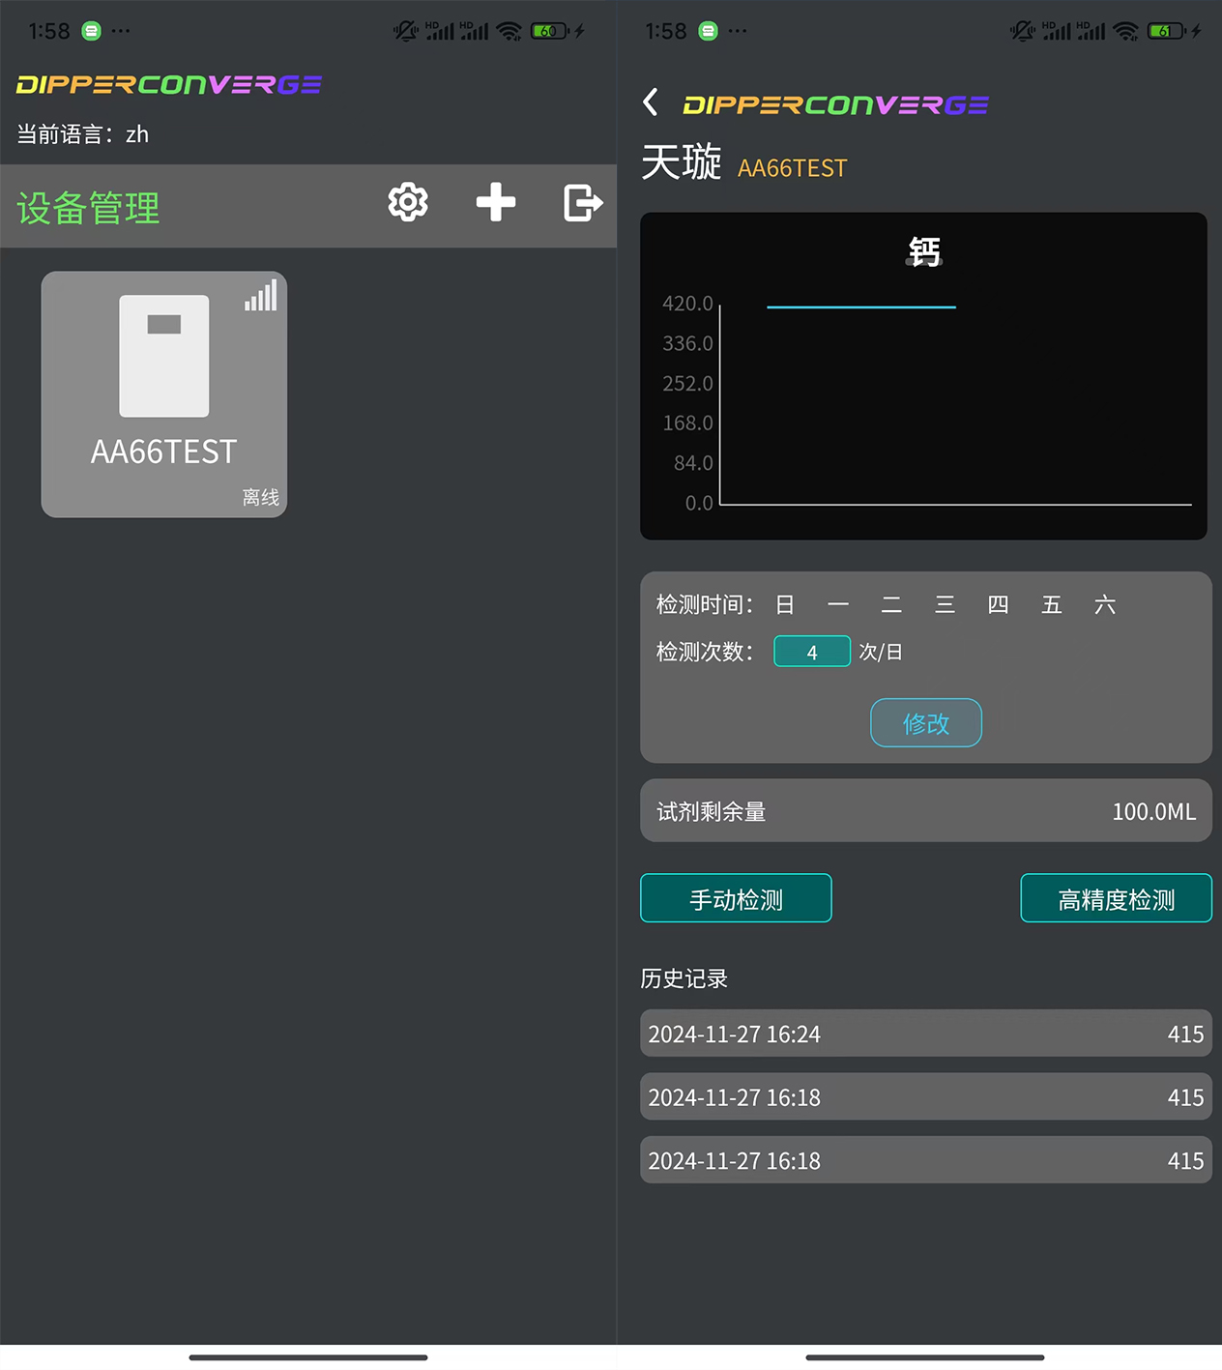
Task: Open history record 2024-11-27 16:24
Action: pos(925,1034)
